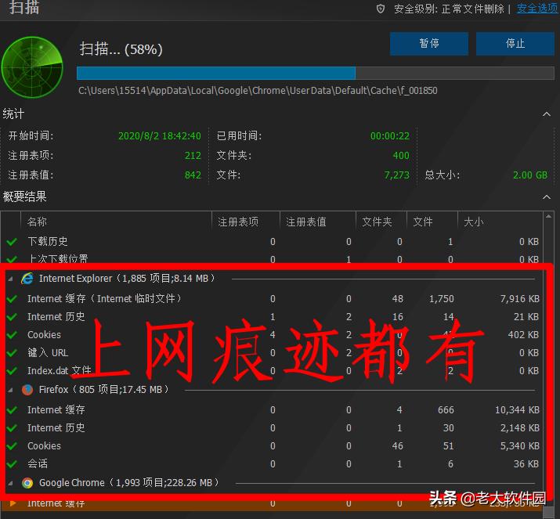The width and height of the screenshot is (560, 519).
Task: Click the shield security level icon
Action: tap(381, 9)
